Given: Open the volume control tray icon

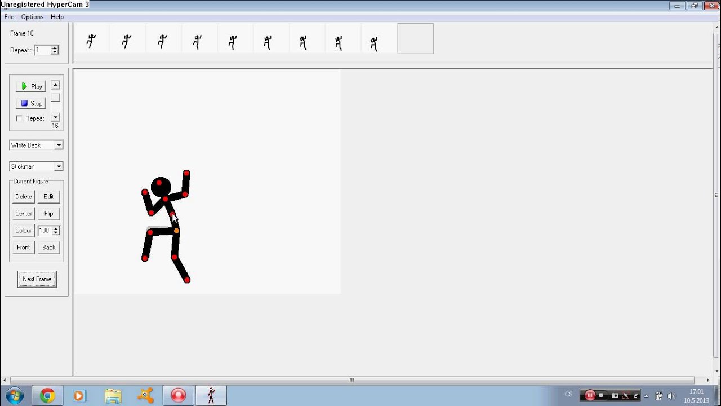Looking at the screenshot, I should tap(671, 396).
